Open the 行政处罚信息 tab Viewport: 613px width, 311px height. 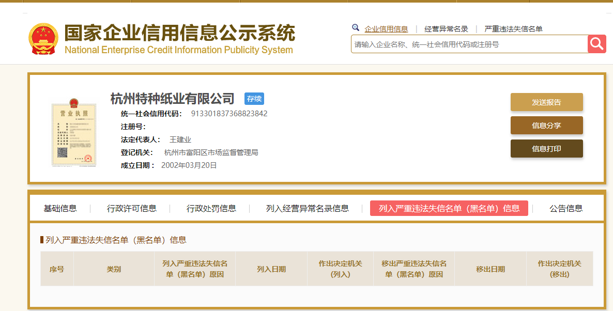coord(211,208)
